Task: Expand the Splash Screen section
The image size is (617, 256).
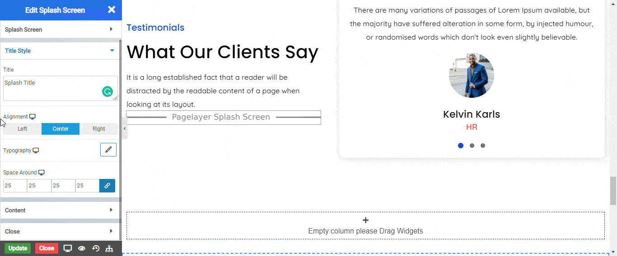Action: click(x=60, y=29)
